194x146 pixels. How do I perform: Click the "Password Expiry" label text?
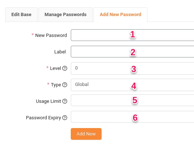tap(43, 118)
